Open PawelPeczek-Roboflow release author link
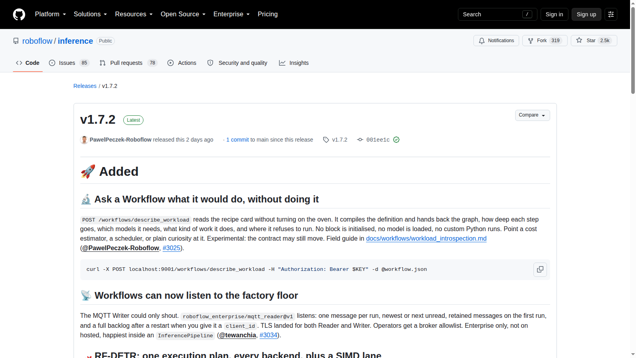636x358 pixels. pos(120,140)
